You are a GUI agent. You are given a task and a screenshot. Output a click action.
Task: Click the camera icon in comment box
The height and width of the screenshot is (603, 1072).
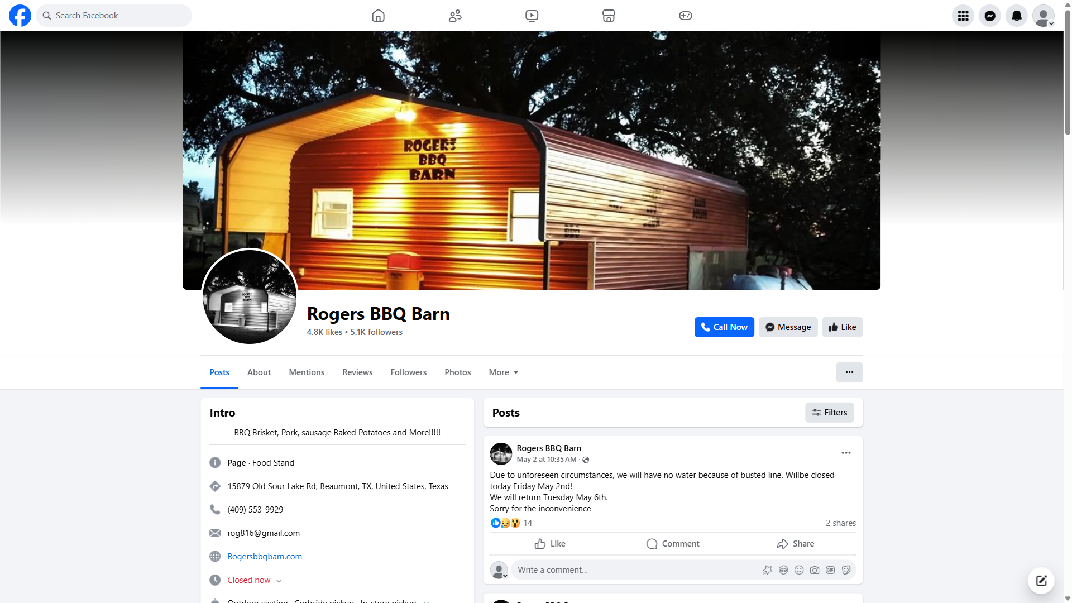coord(815,570)
